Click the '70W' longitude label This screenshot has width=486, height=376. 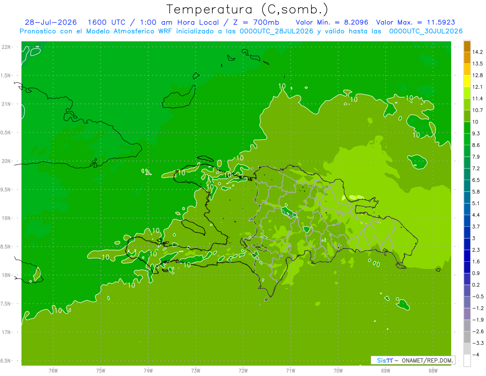338,371
